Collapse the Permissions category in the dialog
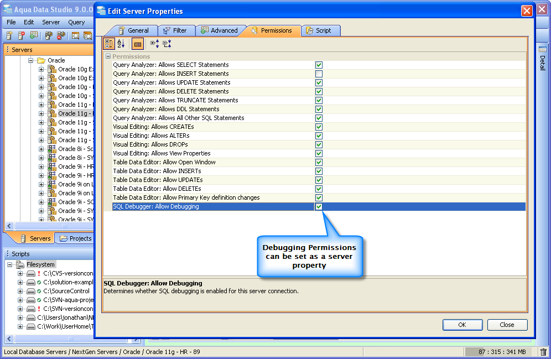Image resolution: width=551 pixels, height=359 pixels. (108, 56)
